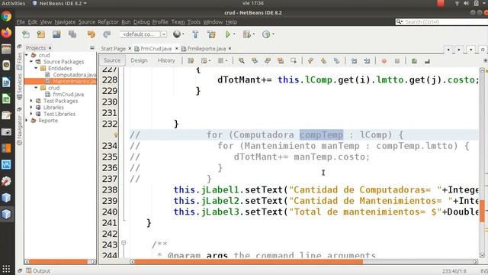This screenshot has width=488, height=275.
Task: Switch to the Start Page tab
Action: [113, 49]
